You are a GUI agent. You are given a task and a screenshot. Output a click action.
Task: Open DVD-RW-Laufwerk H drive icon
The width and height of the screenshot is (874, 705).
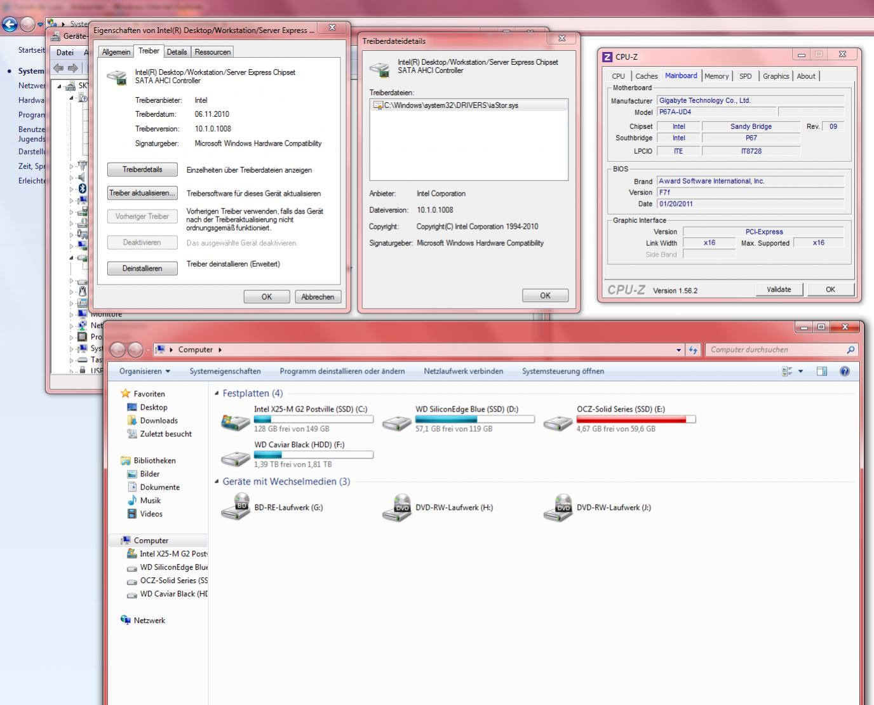tap(397, 507)
